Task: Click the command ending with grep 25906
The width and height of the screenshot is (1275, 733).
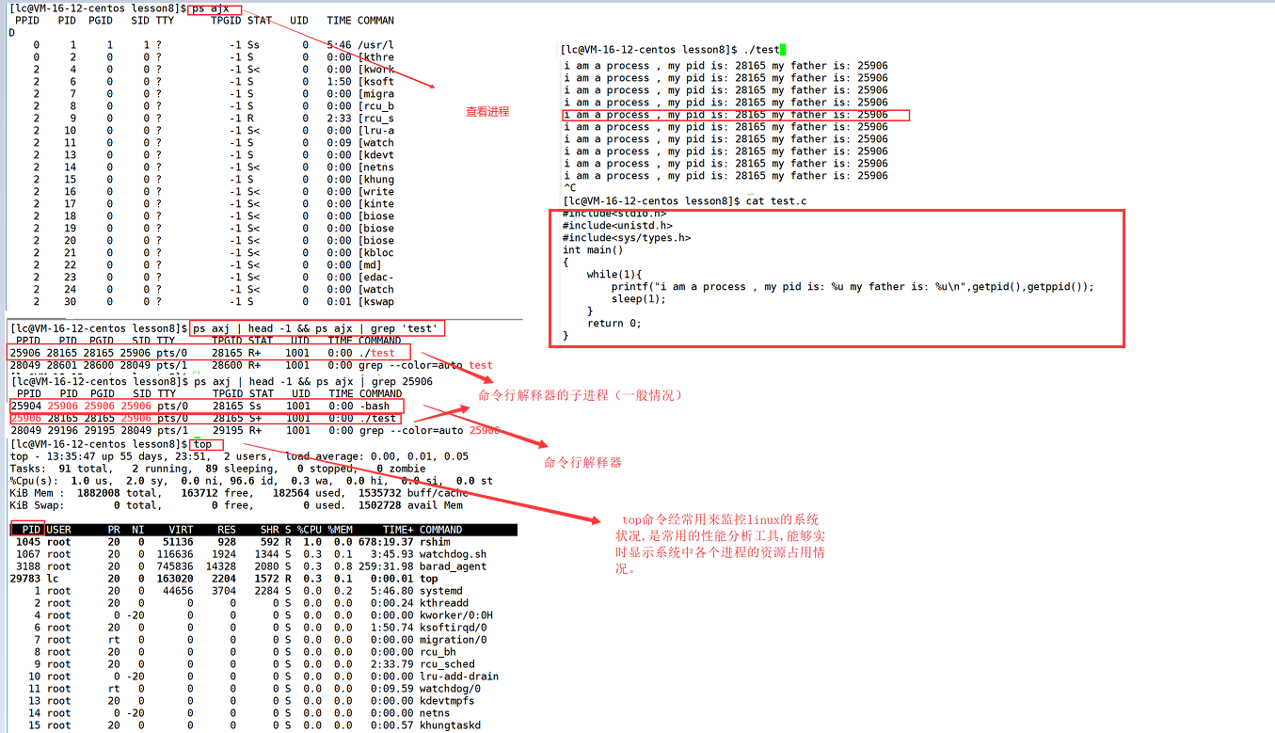Action: click(312, 382)
